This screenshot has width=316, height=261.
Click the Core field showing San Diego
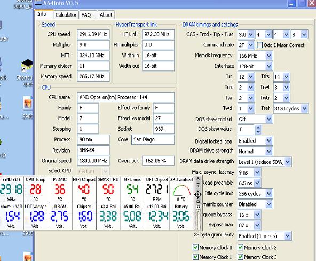153,139
